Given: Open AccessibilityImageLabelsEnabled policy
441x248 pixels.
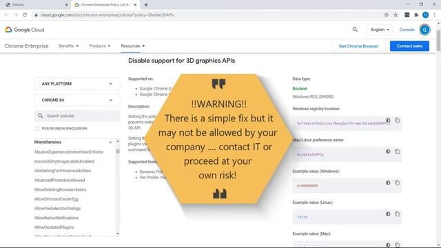Looking at the screenshot, I should pyautogui.click(x=64, y=161).
